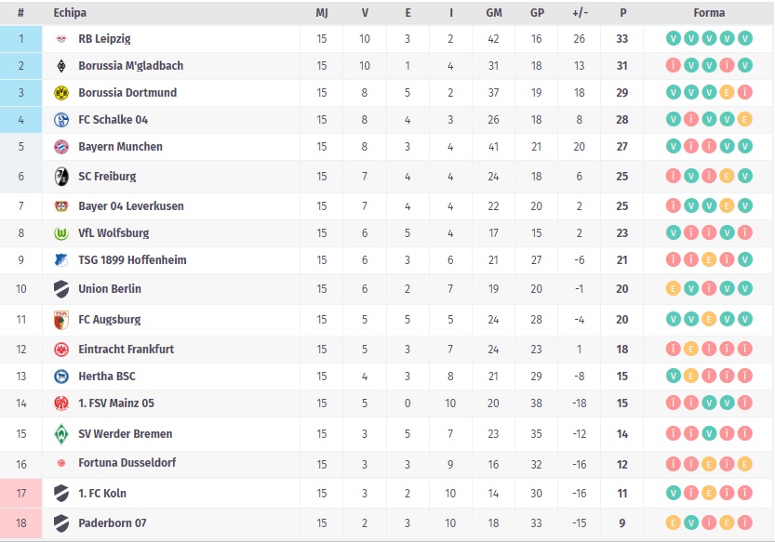The width and height of the screenshot is (775, 542).
Task: Open the Bayer 04 Leverkusen team link
Action: point(131,206)
